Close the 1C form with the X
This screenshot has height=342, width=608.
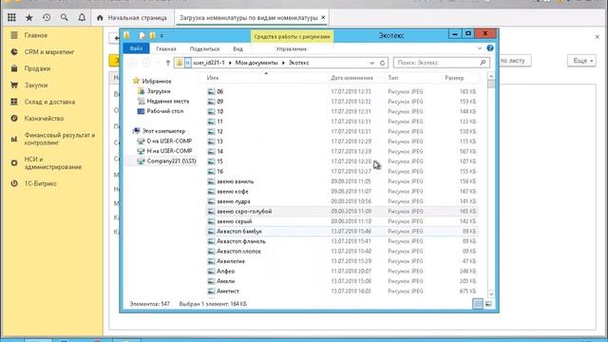(x=597, y=37)
